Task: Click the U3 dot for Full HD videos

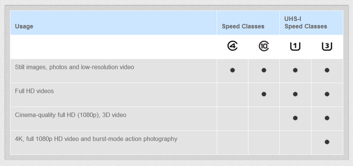Action: pyautogui.click(x=327, y=94)
